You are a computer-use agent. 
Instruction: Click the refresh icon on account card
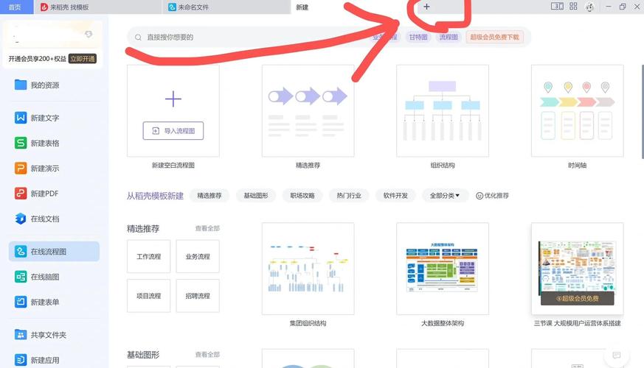(89, 34)
